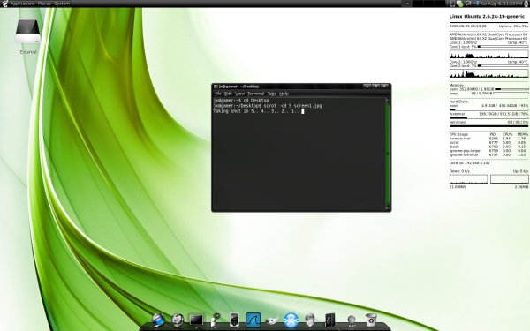Viewport: 530px width, 331px height.
Task: Click the 'Linux Ubuntu 2.6.24-19-generic' heading
Action: pos(487,16)
